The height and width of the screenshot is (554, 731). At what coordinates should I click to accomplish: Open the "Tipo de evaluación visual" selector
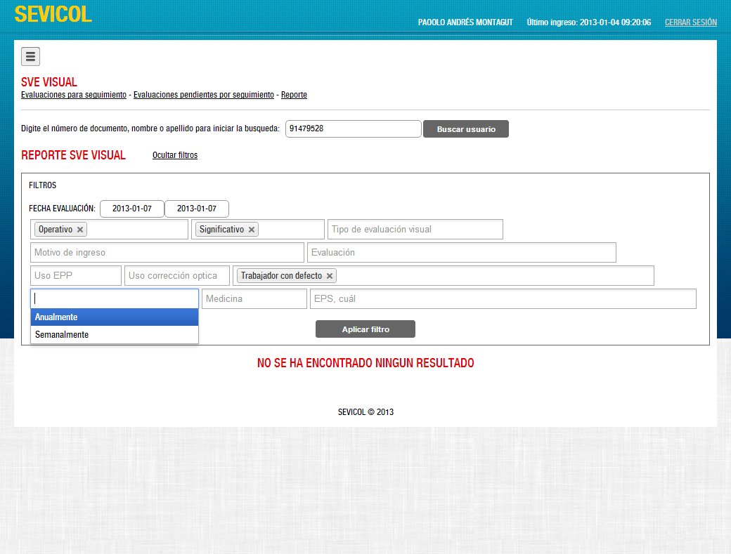pyautogui.click(x=415, y=229)
